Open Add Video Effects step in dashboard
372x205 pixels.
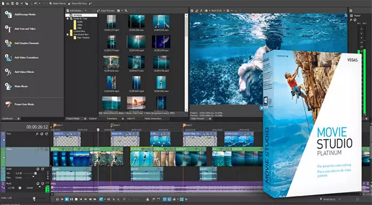[19, 72]
